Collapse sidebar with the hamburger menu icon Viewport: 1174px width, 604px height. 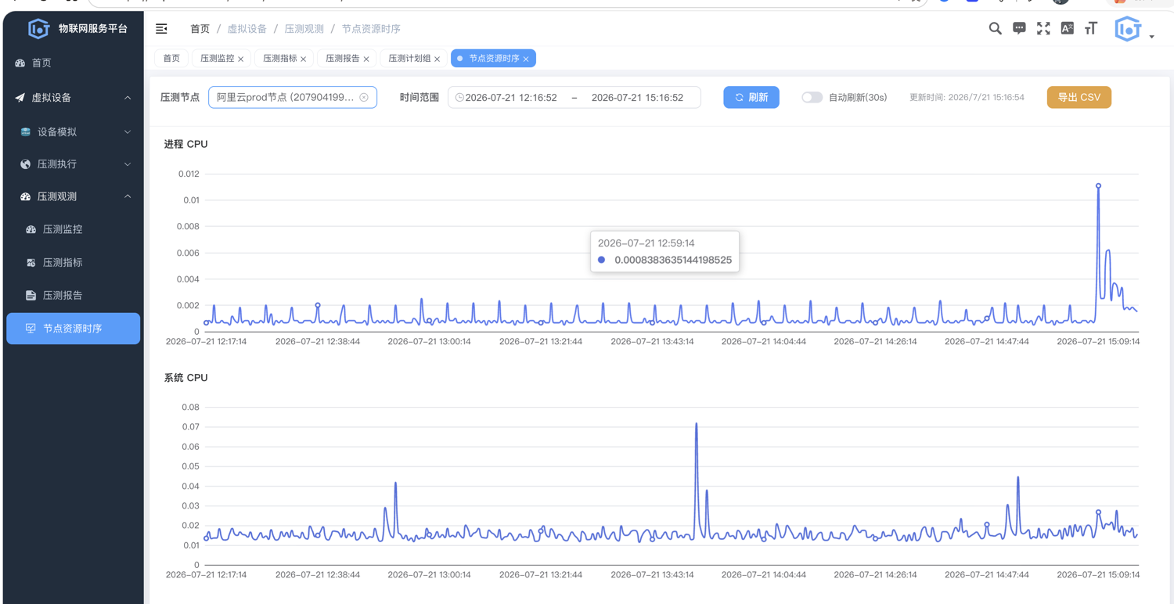pos(161,29)
